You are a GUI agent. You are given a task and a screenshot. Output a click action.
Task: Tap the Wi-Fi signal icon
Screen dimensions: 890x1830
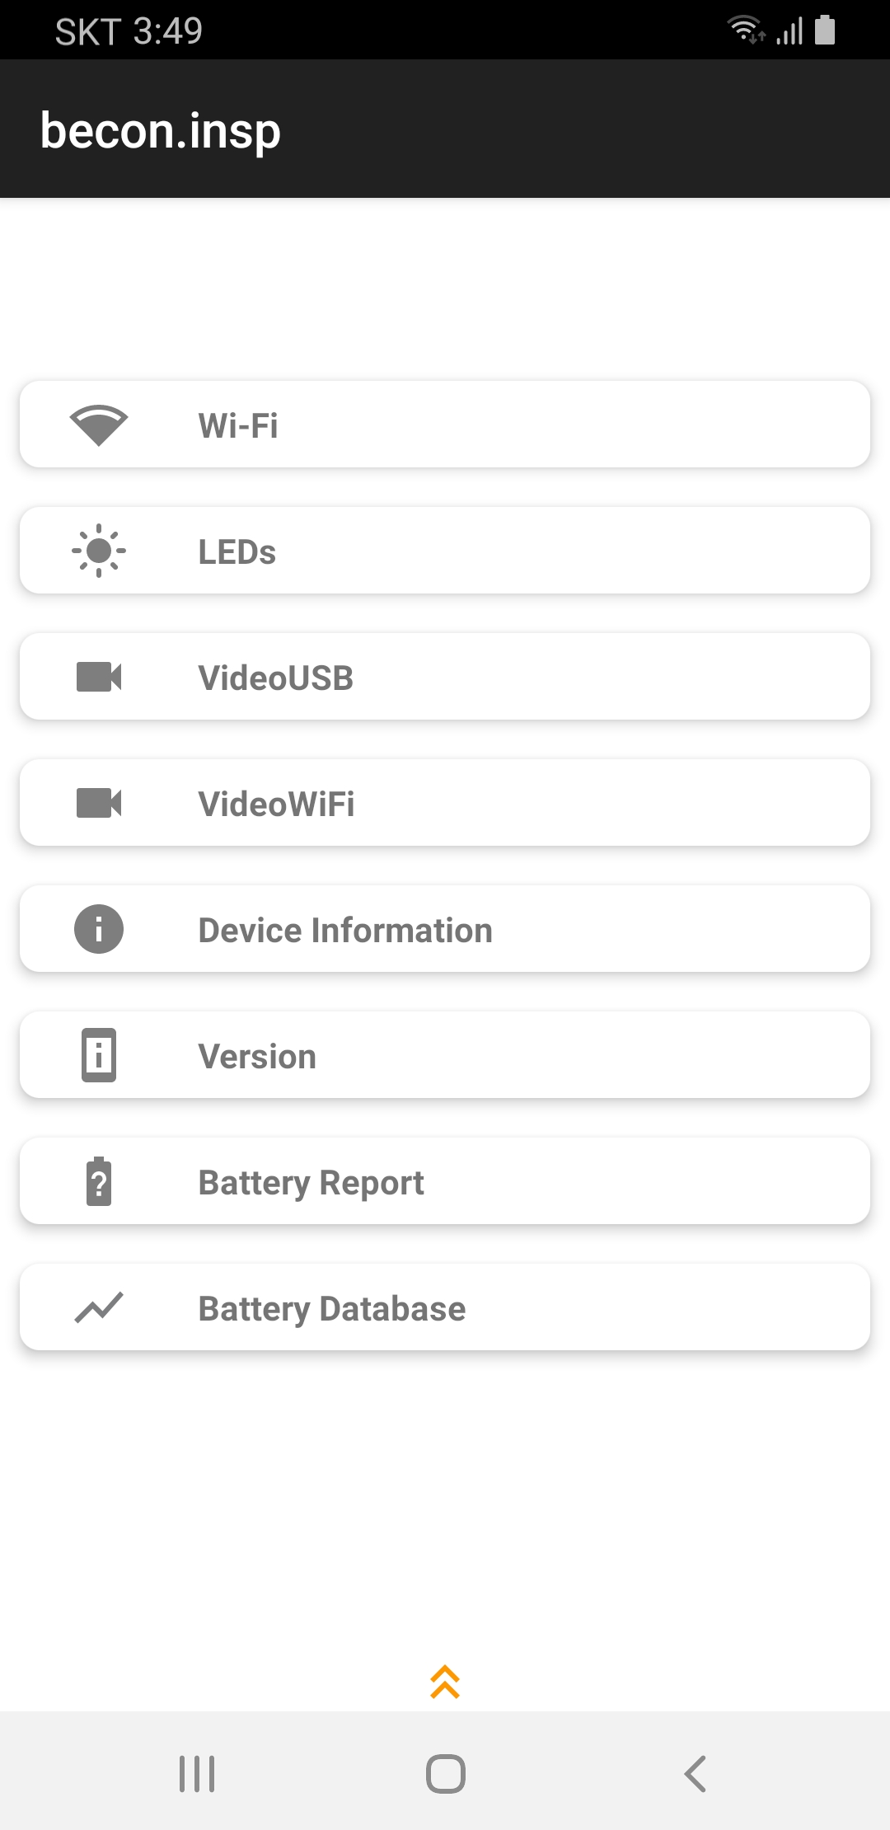tap(99, 425)
